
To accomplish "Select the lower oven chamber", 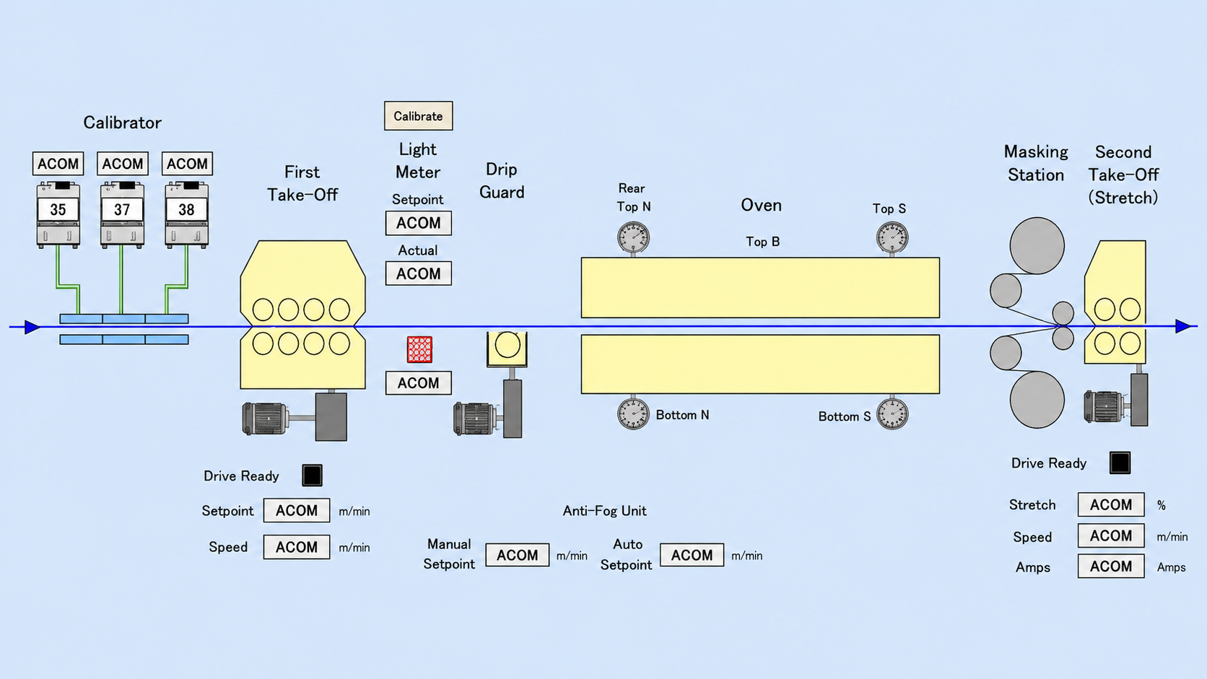I will click(760, 364).
